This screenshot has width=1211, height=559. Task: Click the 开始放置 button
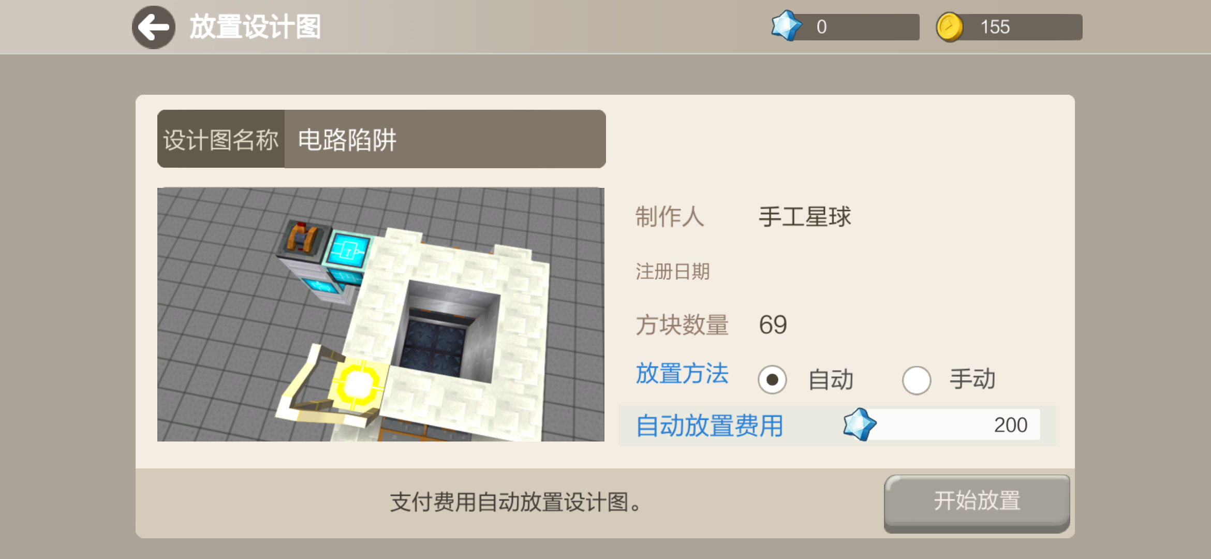coord(977,503)
